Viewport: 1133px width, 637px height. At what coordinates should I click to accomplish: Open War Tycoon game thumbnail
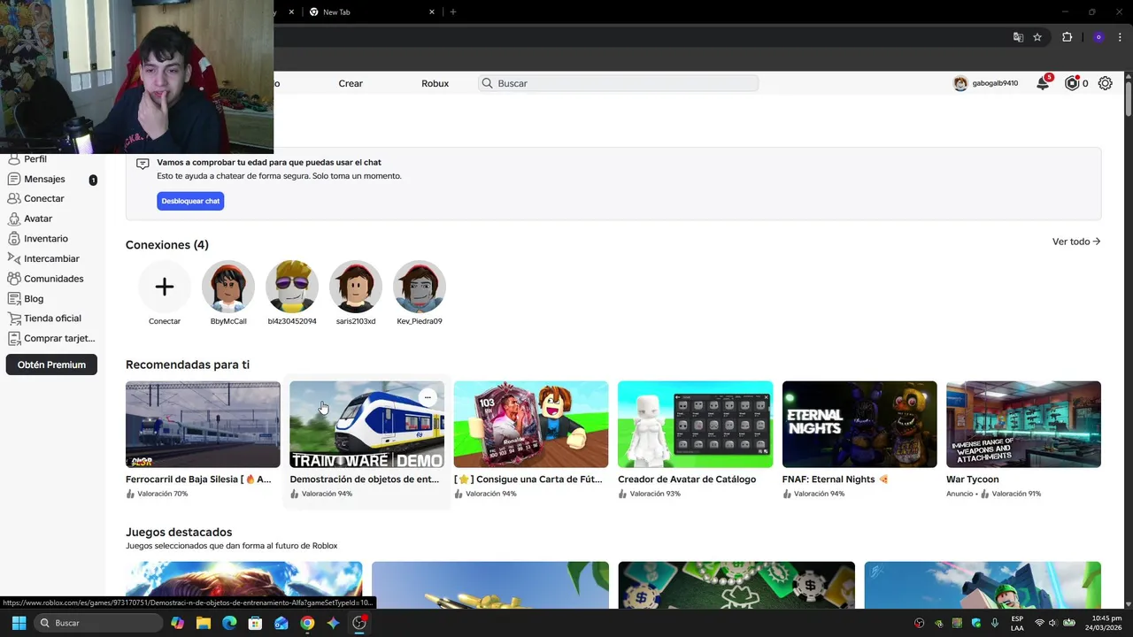point(1023,424)
